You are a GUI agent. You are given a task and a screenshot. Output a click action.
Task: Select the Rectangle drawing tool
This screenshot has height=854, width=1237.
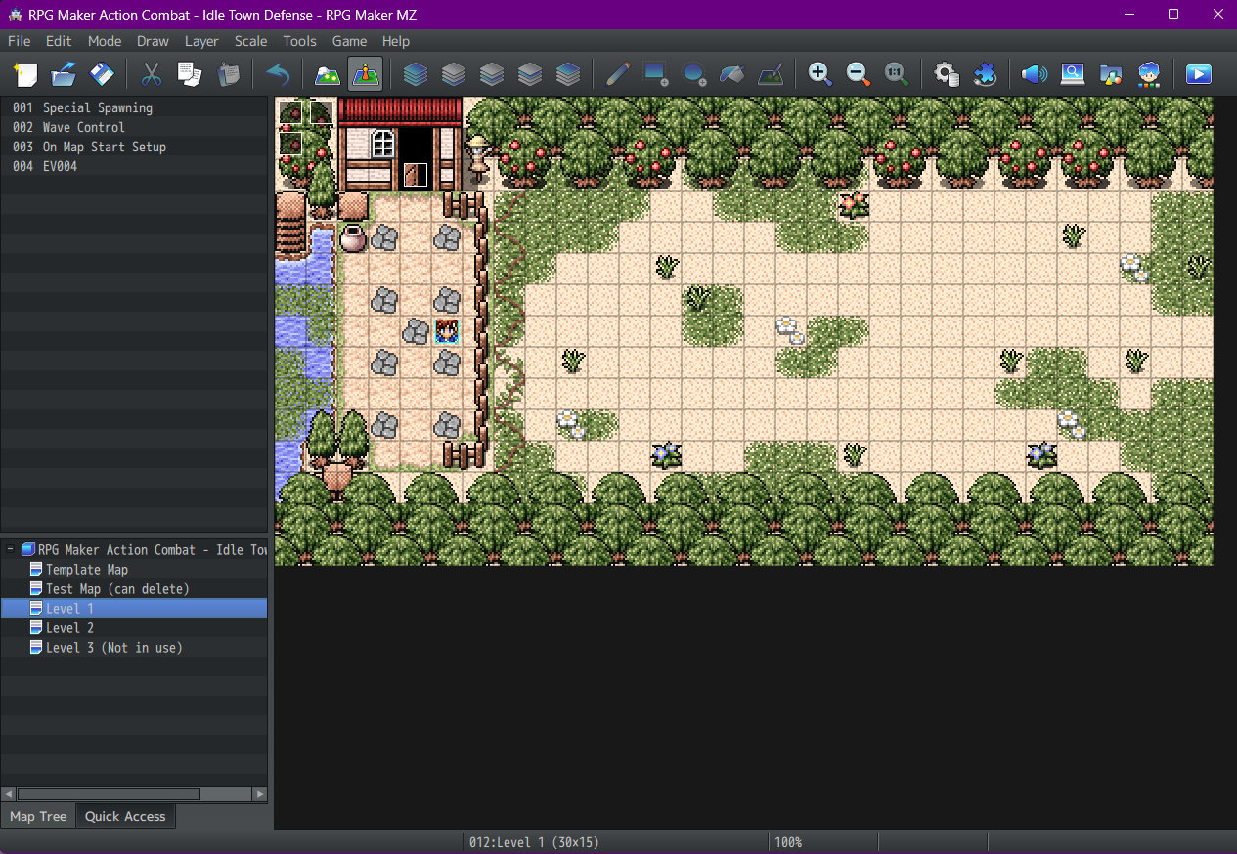pyautogui.click(x=656, y=74)
